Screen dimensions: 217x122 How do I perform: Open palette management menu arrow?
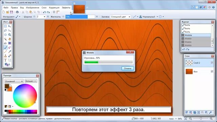point(13,106)
